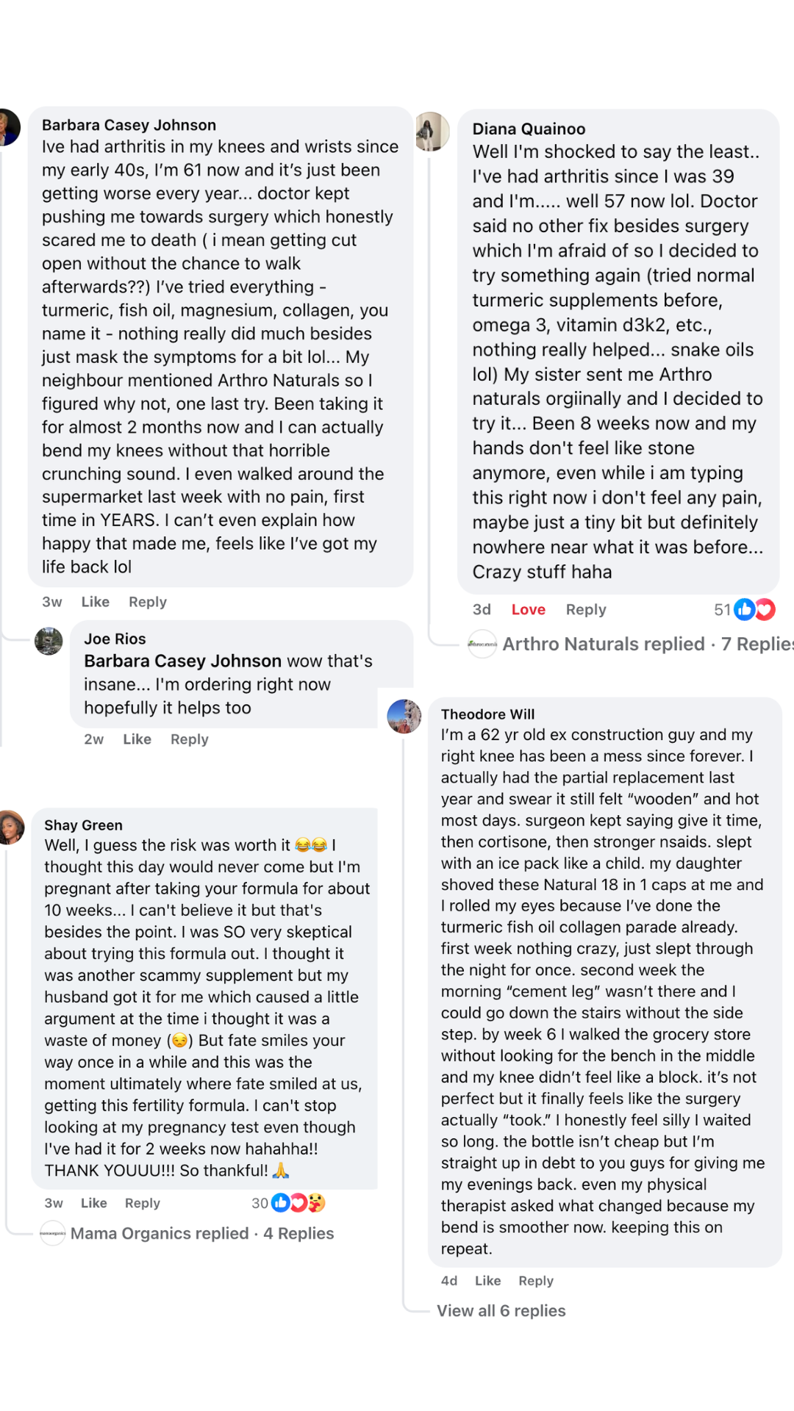Open Theodore Will's name link

click(x=487, y=714)
